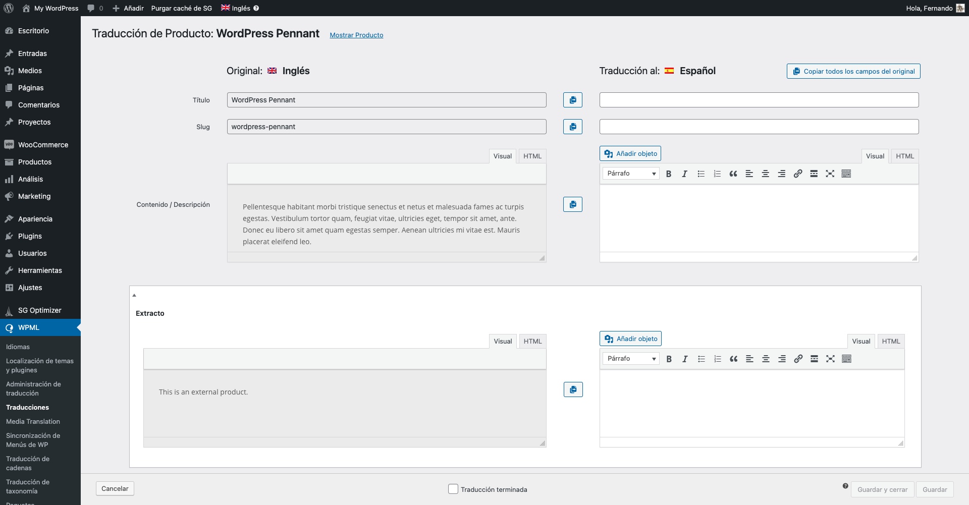Click the bulleted list icon in the Extracto editor

701,359
